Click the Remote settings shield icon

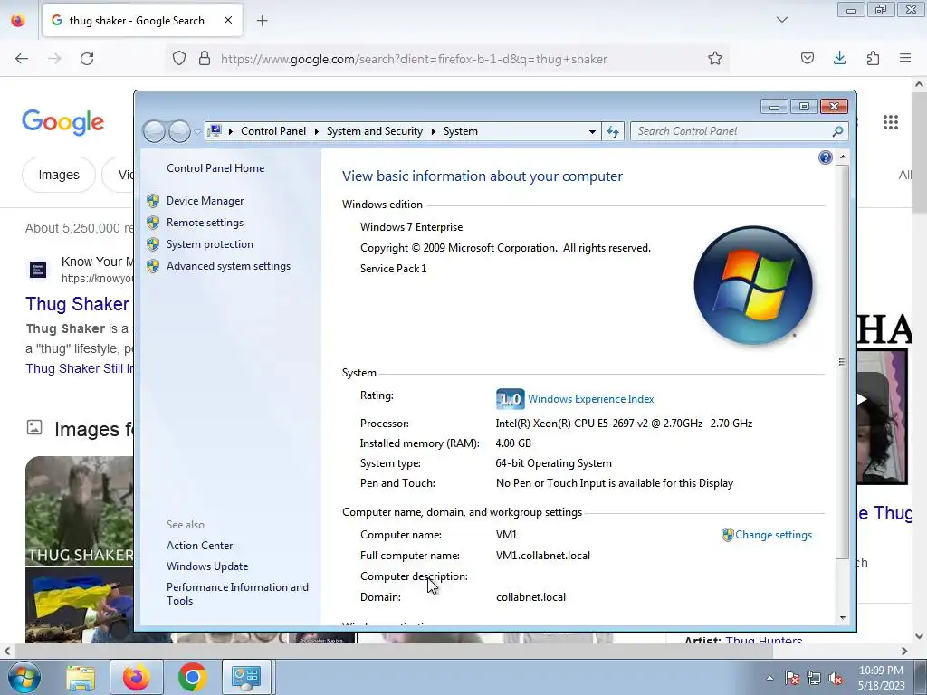(153, 223)
